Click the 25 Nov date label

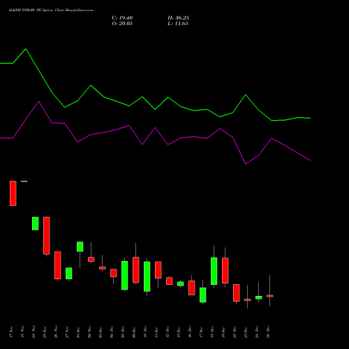(45, 332)
